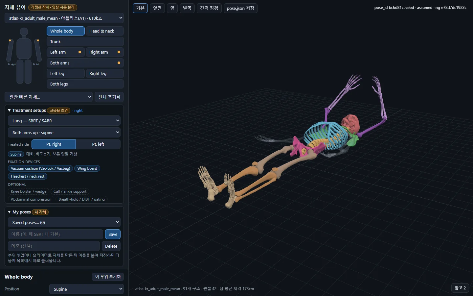
Task: Enable the optional Calf / ankle support
Action: pos(70,191)
